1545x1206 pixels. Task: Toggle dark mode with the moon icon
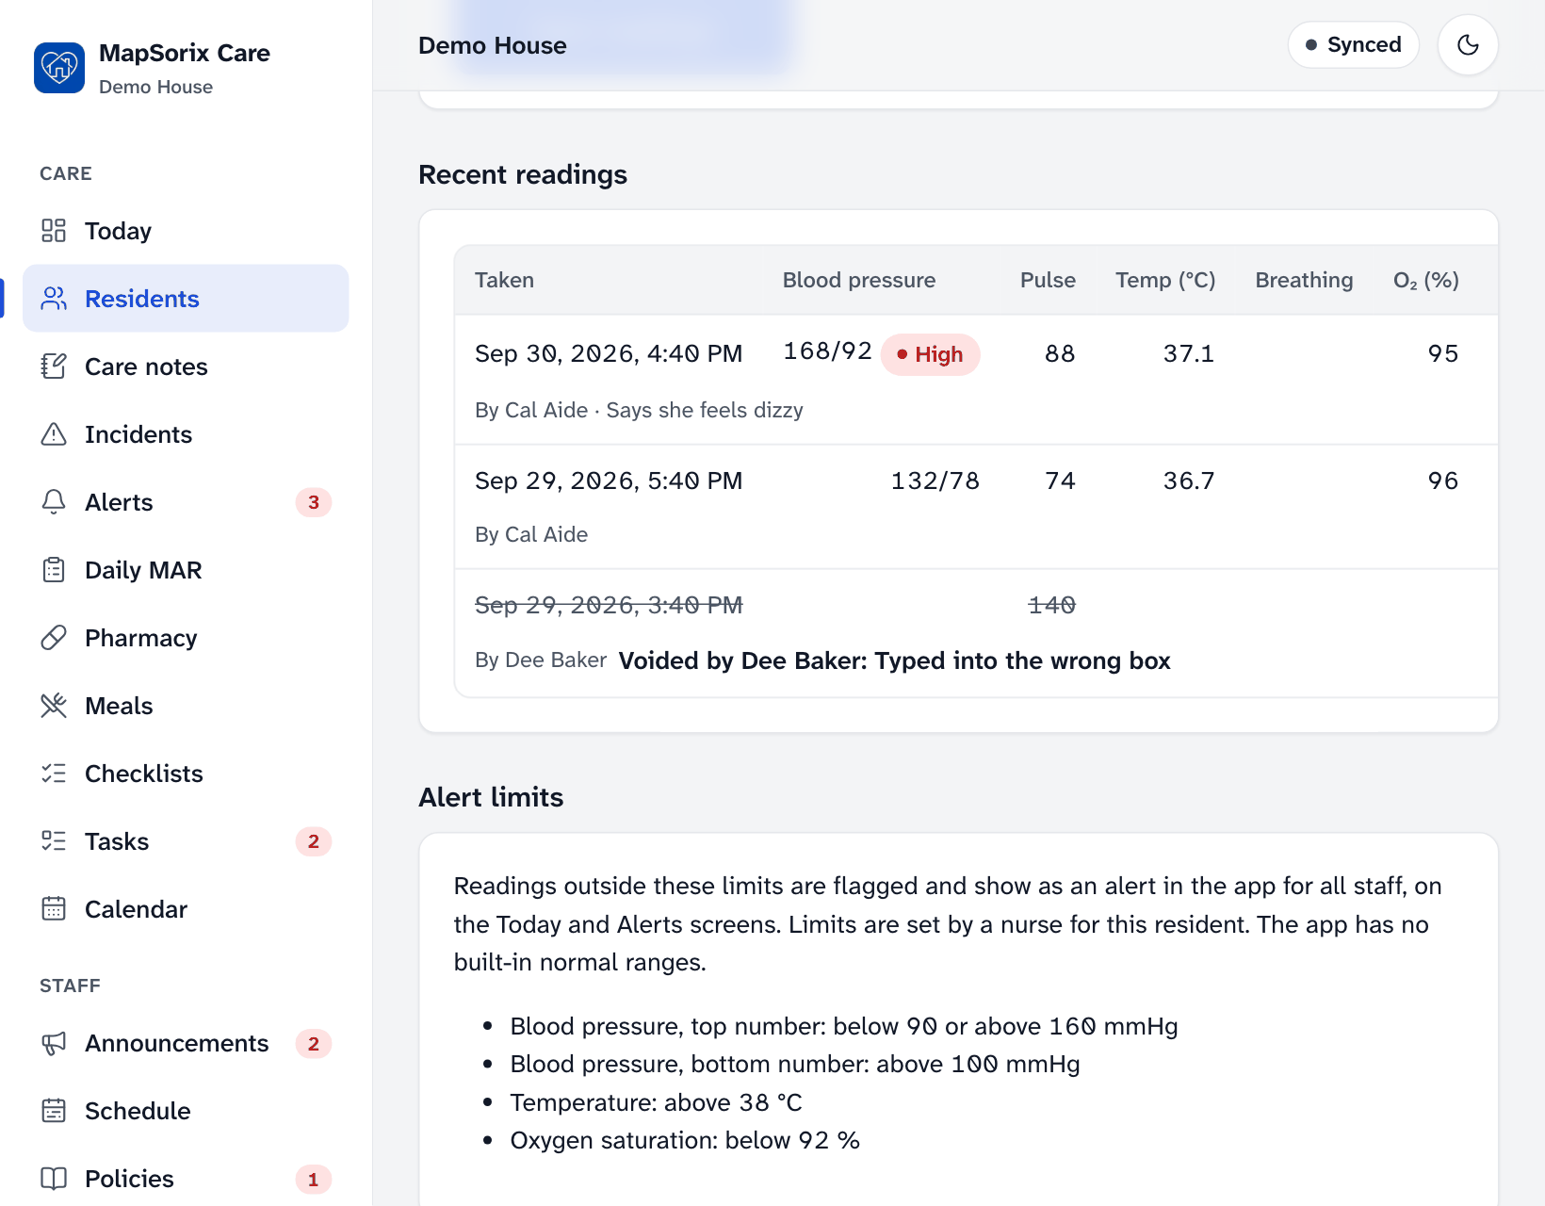point(1468,44)
